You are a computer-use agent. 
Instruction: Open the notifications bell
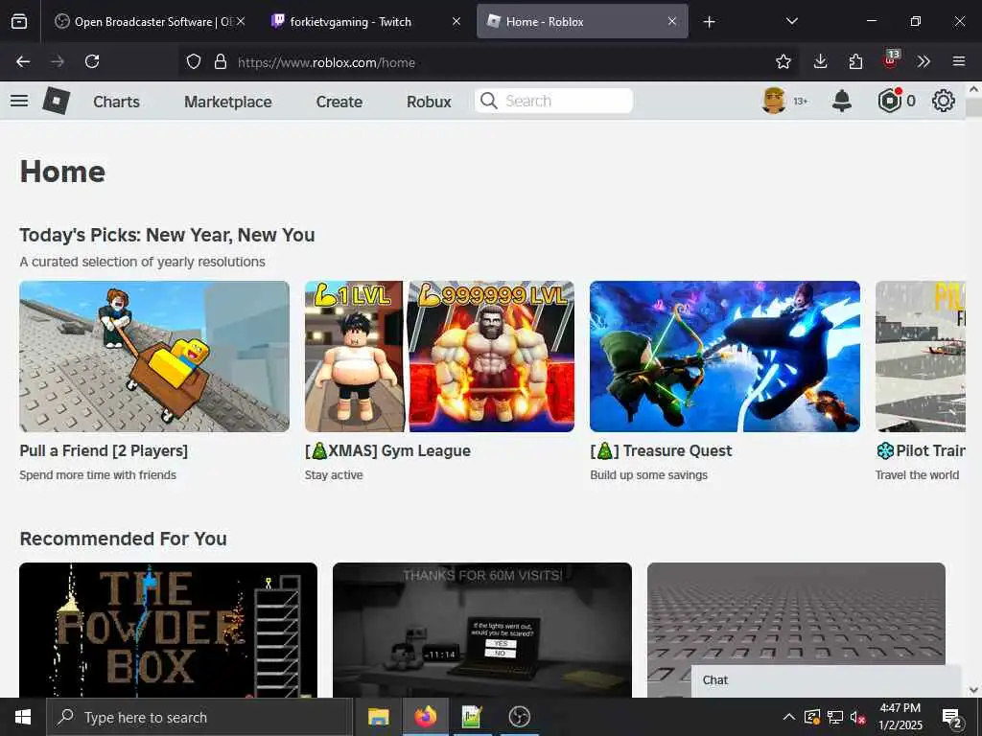(x=842, y=101)
